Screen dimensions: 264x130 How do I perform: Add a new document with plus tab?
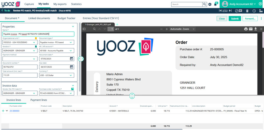117,24
